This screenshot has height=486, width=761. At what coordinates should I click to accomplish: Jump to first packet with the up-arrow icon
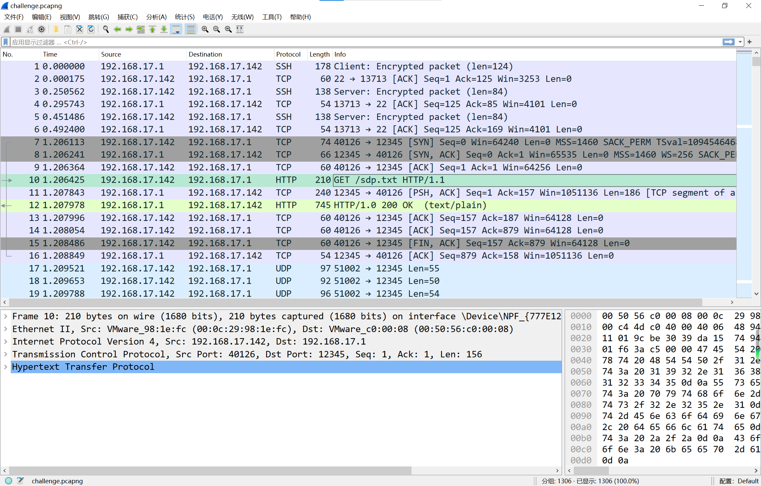[x=152, y=30]
